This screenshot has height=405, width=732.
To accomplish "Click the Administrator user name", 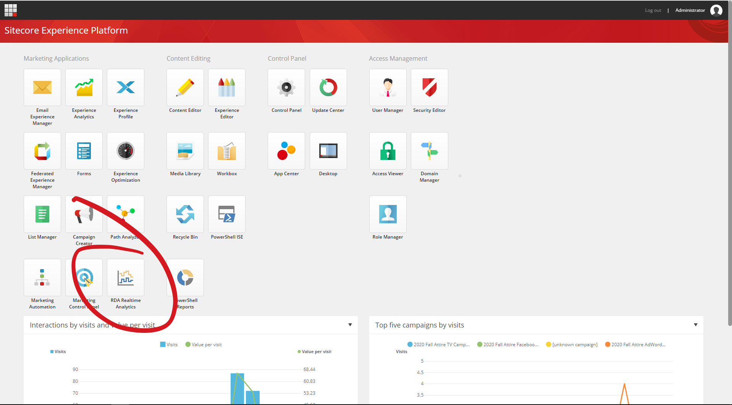I will coord(690,10).
